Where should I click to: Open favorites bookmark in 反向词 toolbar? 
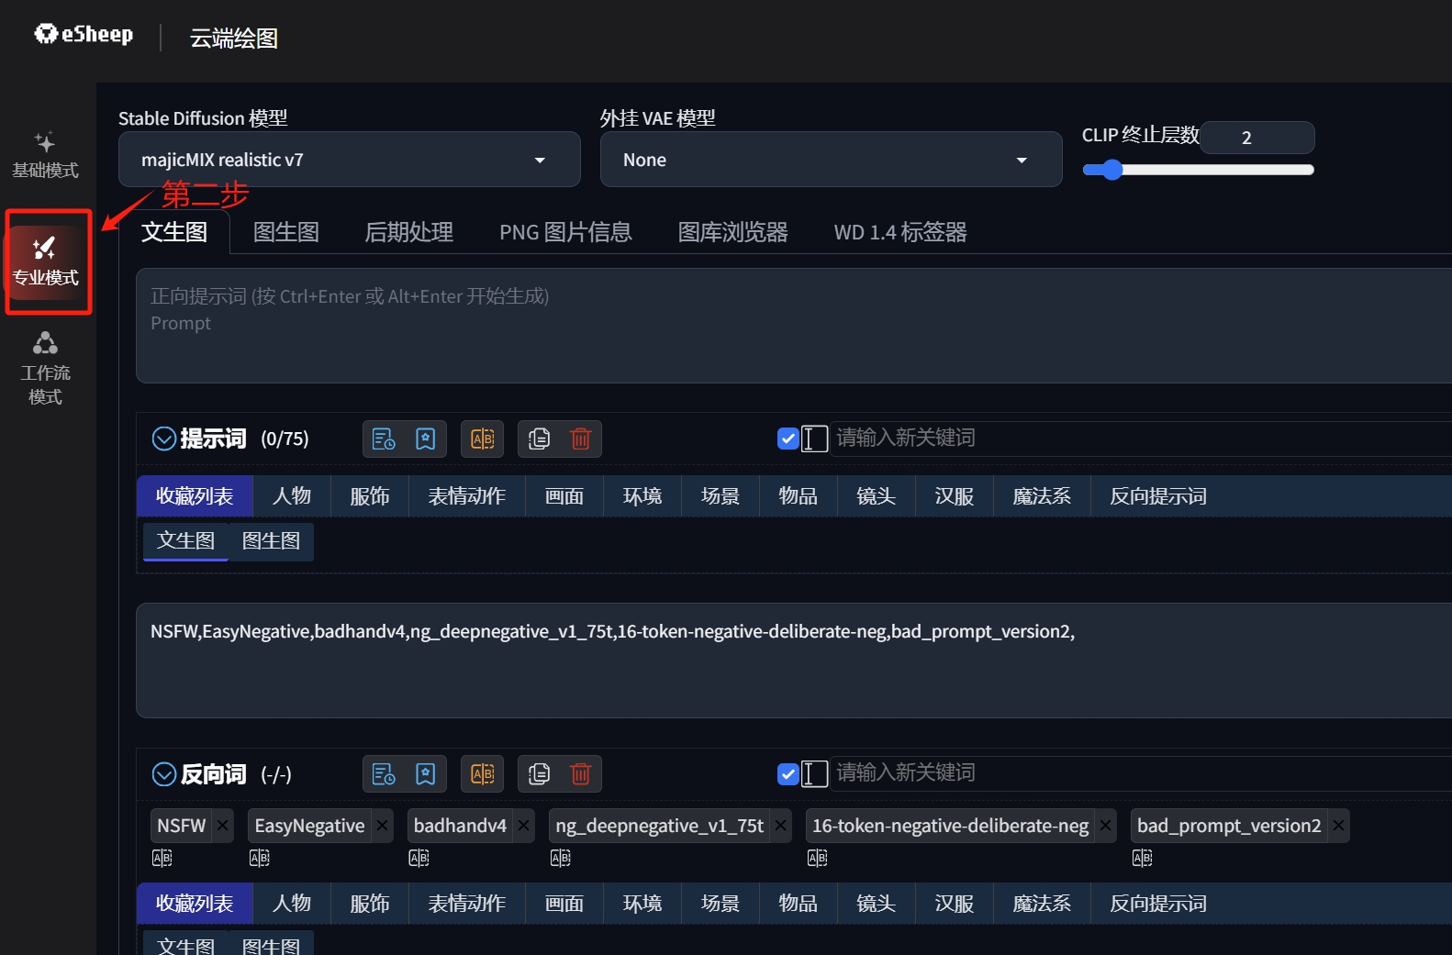tap(426, 774)
